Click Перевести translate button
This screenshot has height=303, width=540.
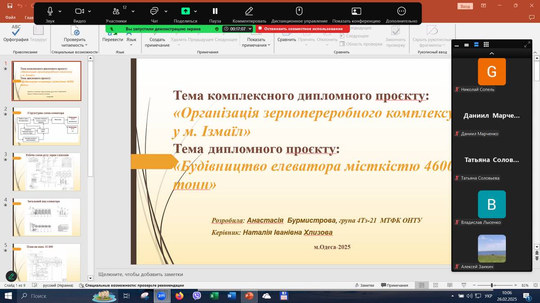[112, 36]
